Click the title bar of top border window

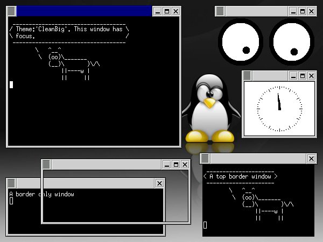[x=258, y=159]
